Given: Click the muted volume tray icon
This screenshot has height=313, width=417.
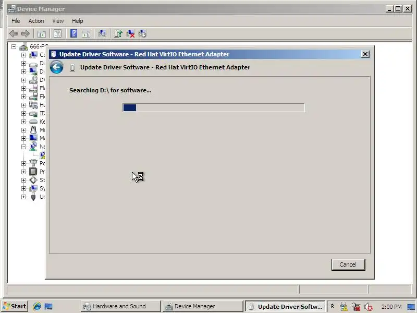Looking at the screenshot, I should click(369, 307).
